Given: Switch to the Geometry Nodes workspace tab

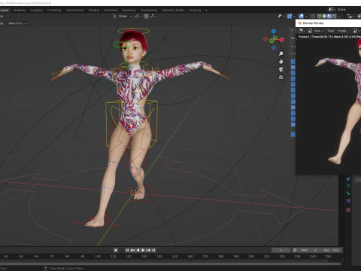Looking at the screenshot, I should (x=173, y=10).
